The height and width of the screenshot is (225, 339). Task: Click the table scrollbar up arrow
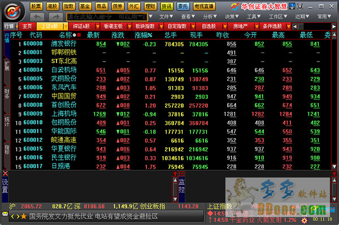click(x=334, y=34)
